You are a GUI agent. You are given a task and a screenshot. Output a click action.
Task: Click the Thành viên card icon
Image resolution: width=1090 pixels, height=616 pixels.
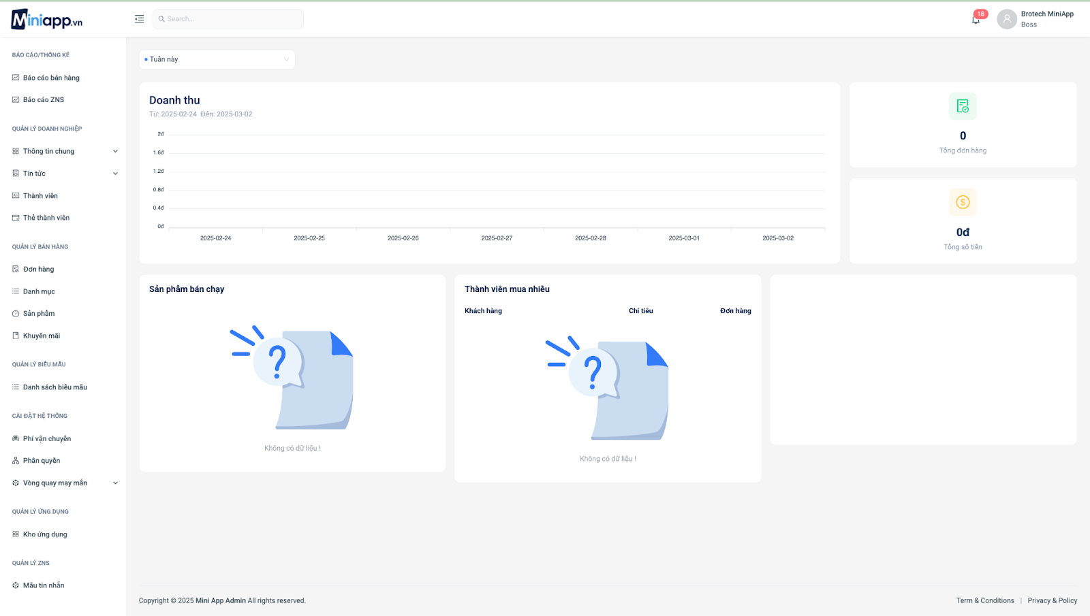[x=16, y=195]
